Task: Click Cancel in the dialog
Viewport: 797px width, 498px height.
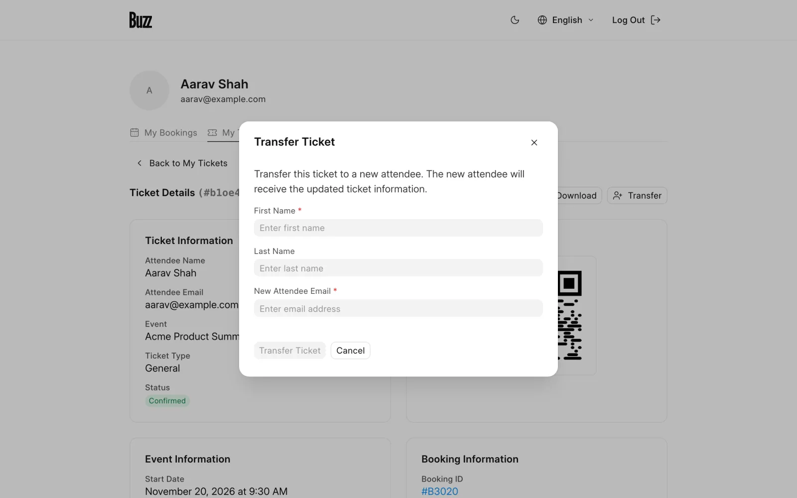Action: [350, 351]
